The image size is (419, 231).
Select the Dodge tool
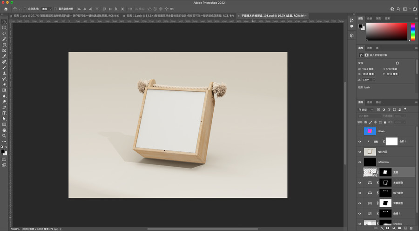pyautogui.click(x=4, y=102)
